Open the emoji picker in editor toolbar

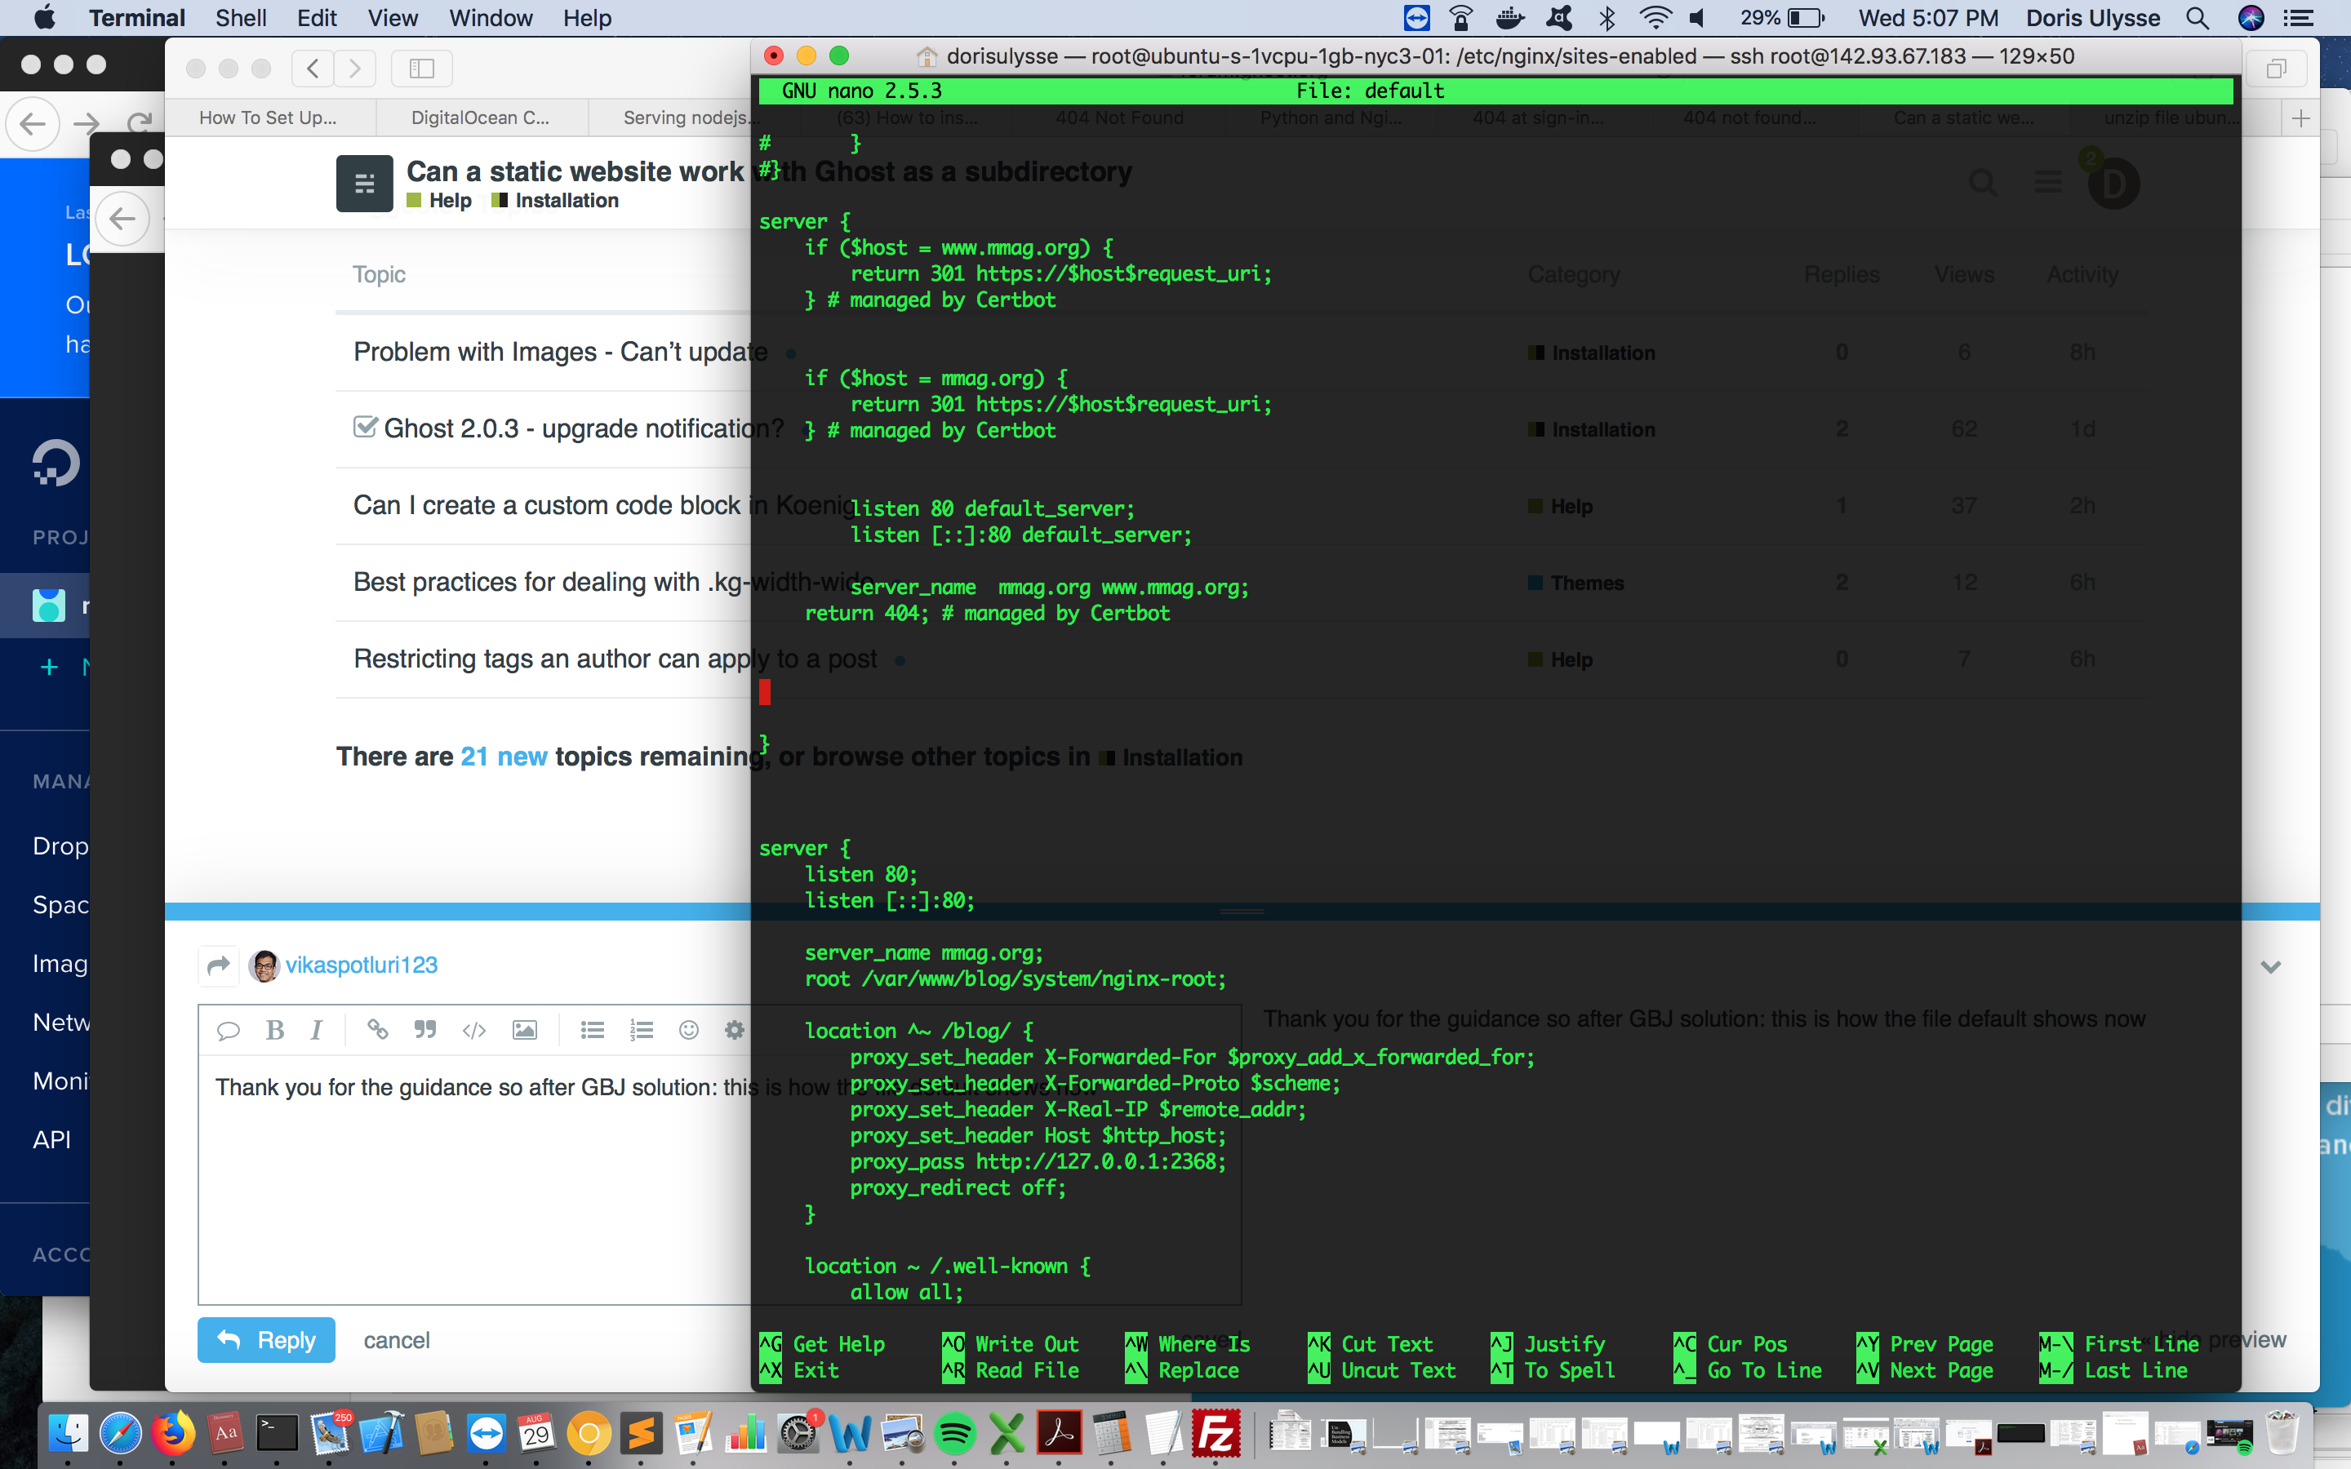click(689, 1030)
